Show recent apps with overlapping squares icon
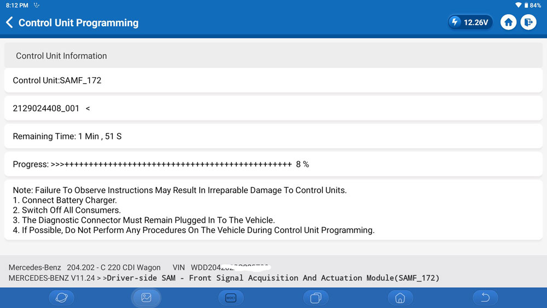This screenshot has height=308, width=547. 316,298
